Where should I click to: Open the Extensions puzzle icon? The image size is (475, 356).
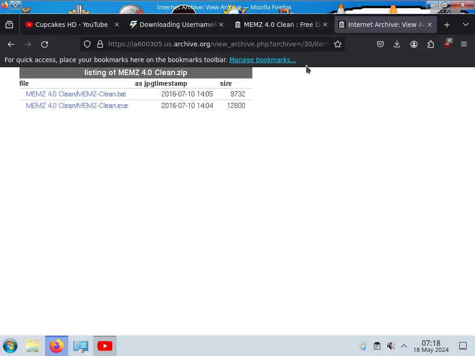tap(430, 44)
